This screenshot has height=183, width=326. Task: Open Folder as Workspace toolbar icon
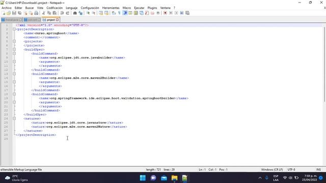click(x=152, y=13)
